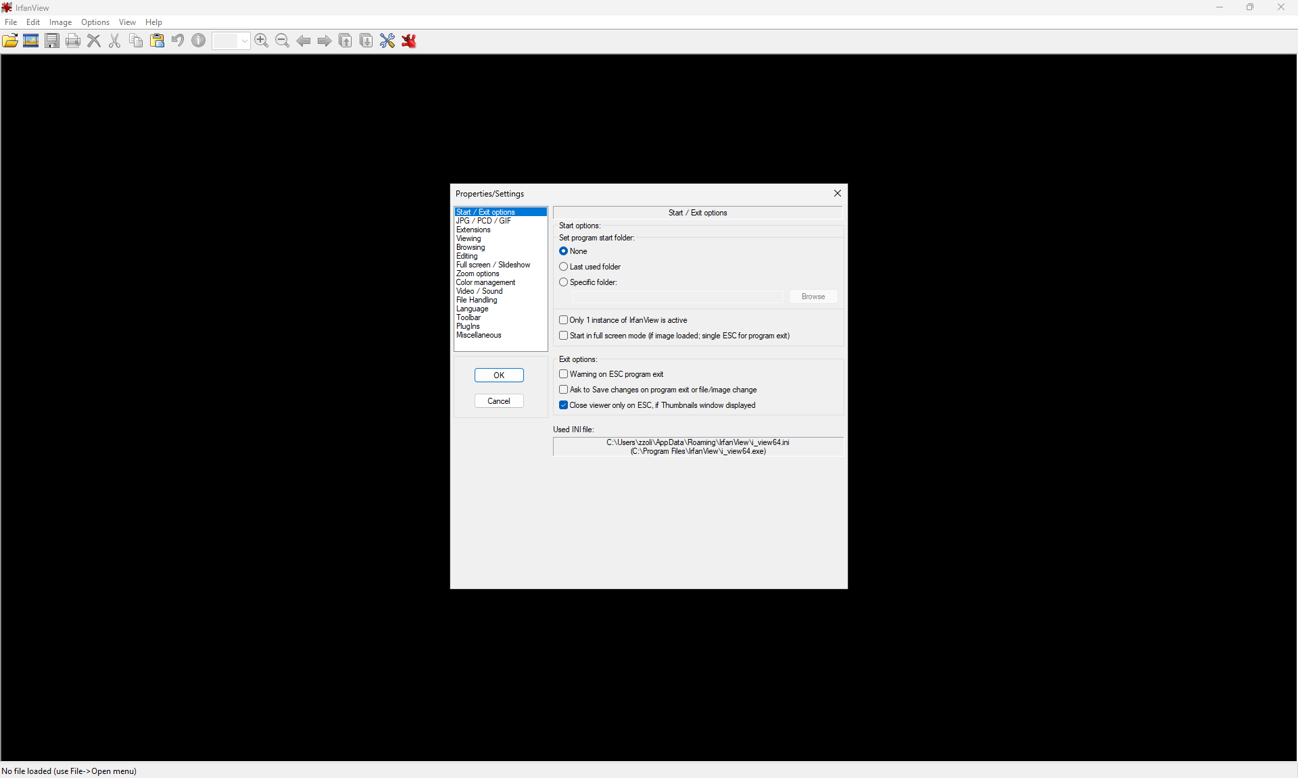The height and width of the screenshot is (778, 1298).
Task: Select the Miscellaneous settings category
Action: (x=500, y=335)
